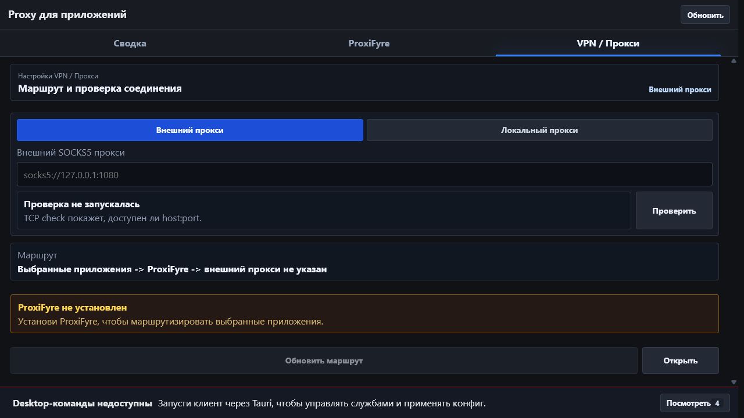Click the Маршрут и проверка соединения heading
Viewport: 744px width, 418px height.
click(100, 89)
